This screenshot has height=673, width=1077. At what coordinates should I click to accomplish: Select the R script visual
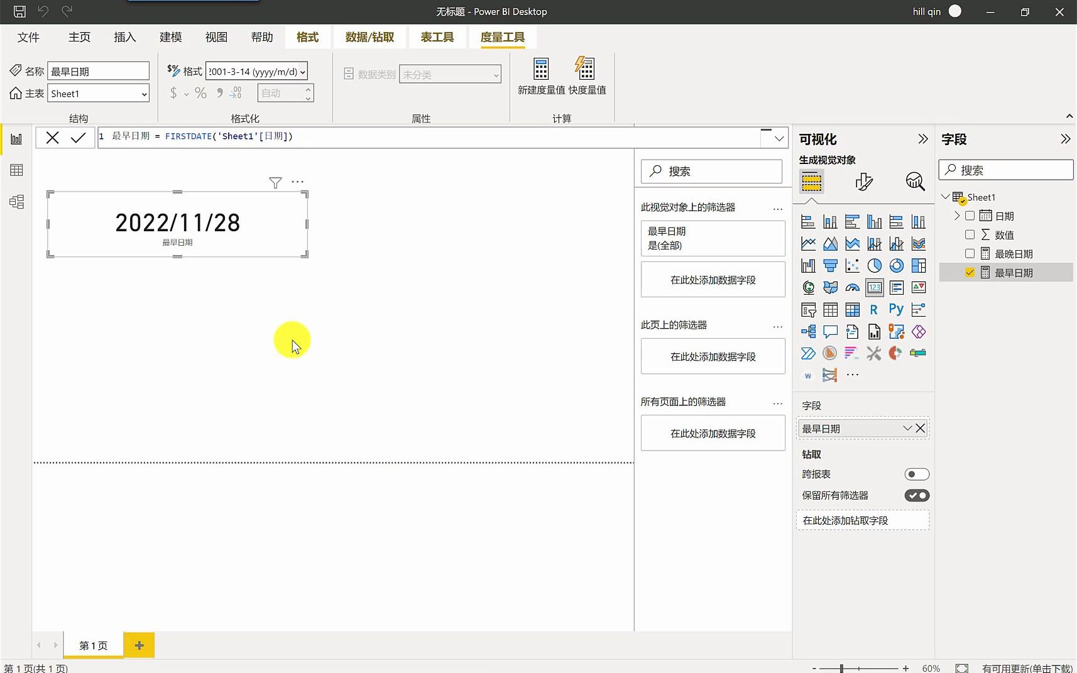[874, 310]
